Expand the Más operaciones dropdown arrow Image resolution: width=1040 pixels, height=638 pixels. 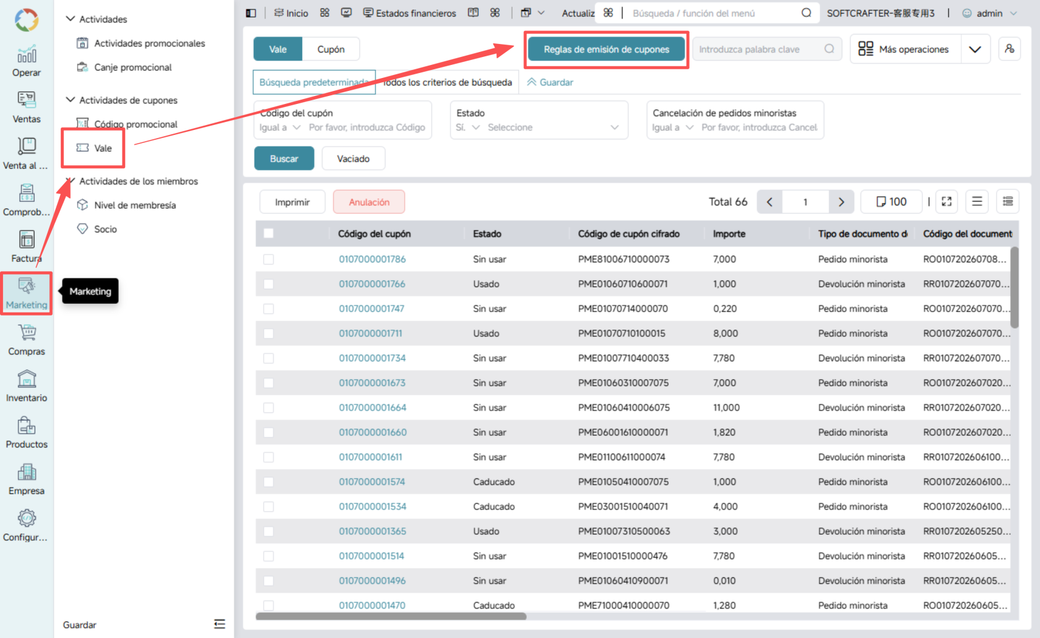point(975,50)
